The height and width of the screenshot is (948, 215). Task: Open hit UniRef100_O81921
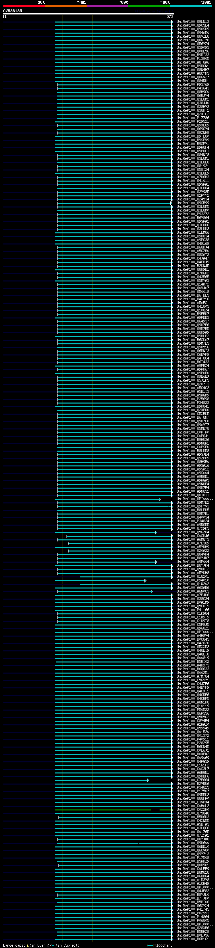192,166
